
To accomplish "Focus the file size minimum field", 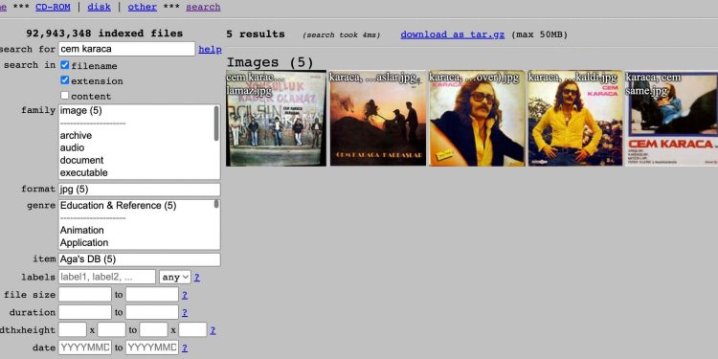I will (x=85, y=295).
